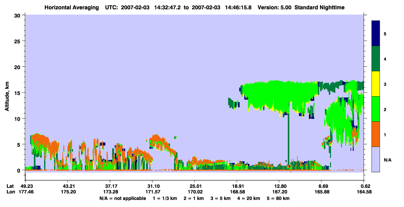The height and width of the screenshot is (207, 404).
Task: Select the lavender N/A colorbar segment
Action: point(376,159)
